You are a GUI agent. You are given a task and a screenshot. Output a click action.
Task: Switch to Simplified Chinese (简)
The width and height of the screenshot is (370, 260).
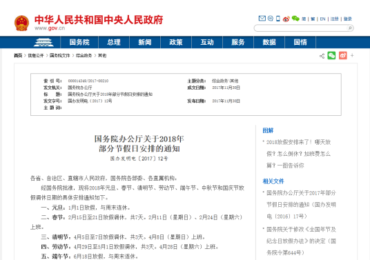point(304,19)
